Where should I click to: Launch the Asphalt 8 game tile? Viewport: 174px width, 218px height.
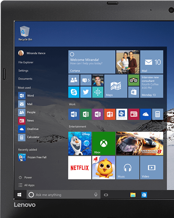point(140,143)
